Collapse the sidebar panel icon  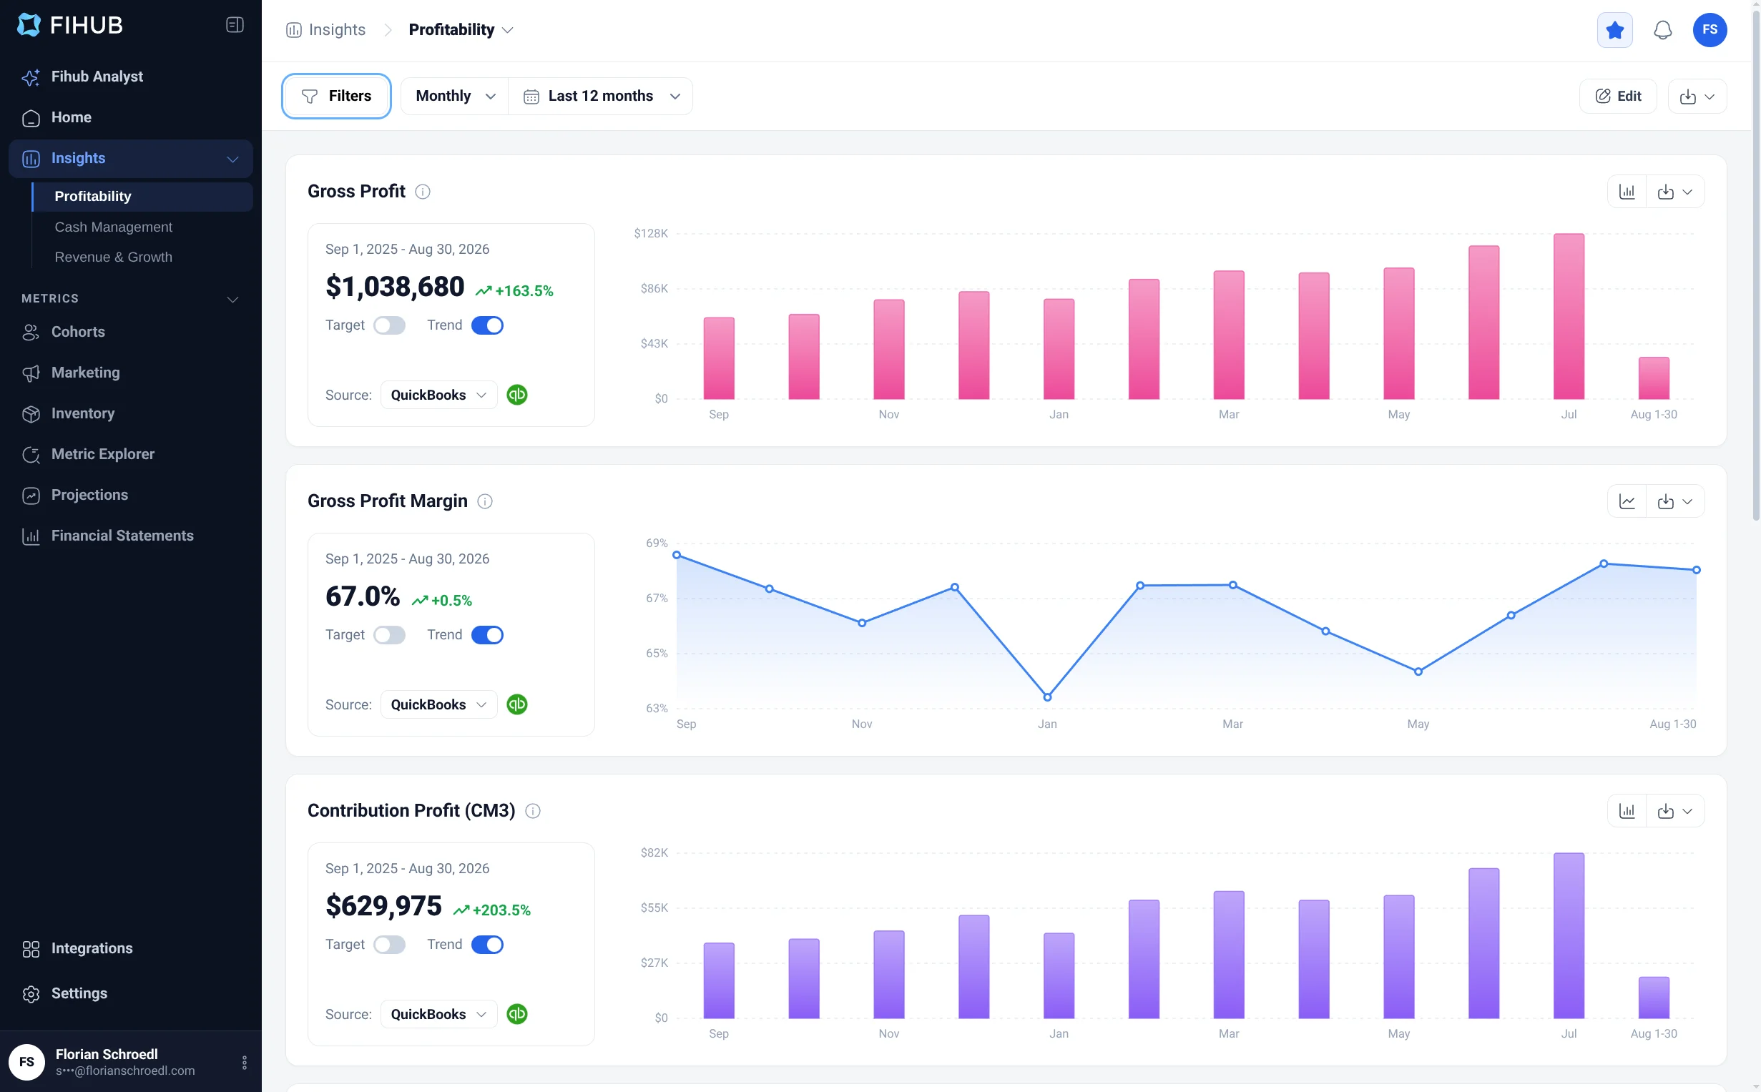point(235,25)
